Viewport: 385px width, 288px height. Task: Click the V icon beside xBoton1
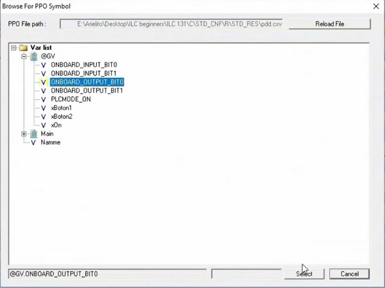[x=43, y=108]
